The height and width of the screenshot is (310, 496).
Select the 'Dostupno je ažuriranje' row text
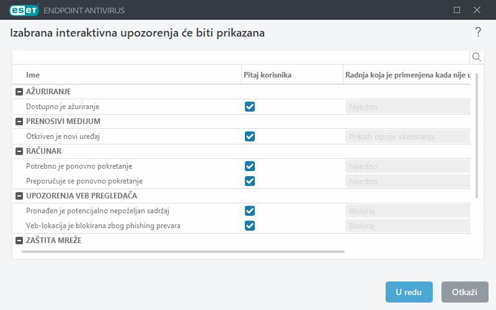coord(63,107)
